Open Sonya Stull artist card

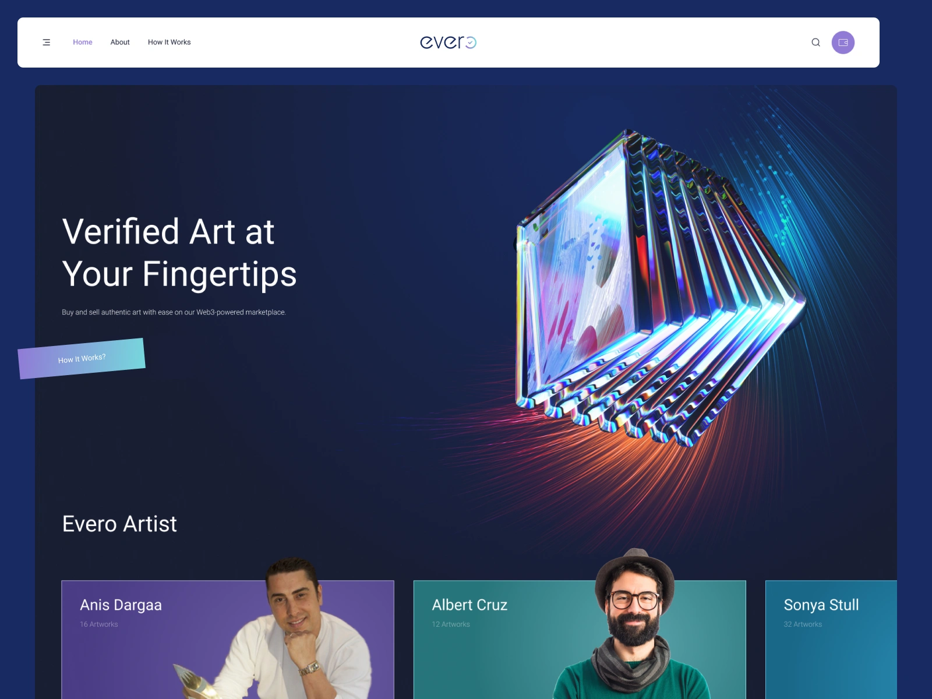click(x=831, y=640)
